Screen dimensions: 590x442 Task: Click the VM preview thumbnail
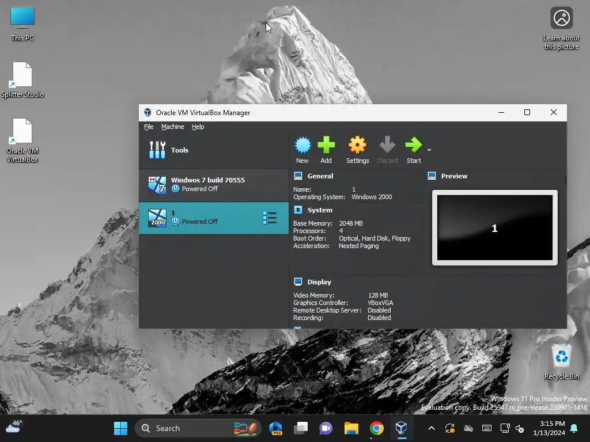click(495, 228)
